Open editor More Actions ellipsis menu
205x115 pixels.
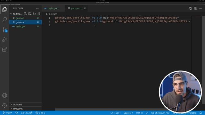coord(201,8)
